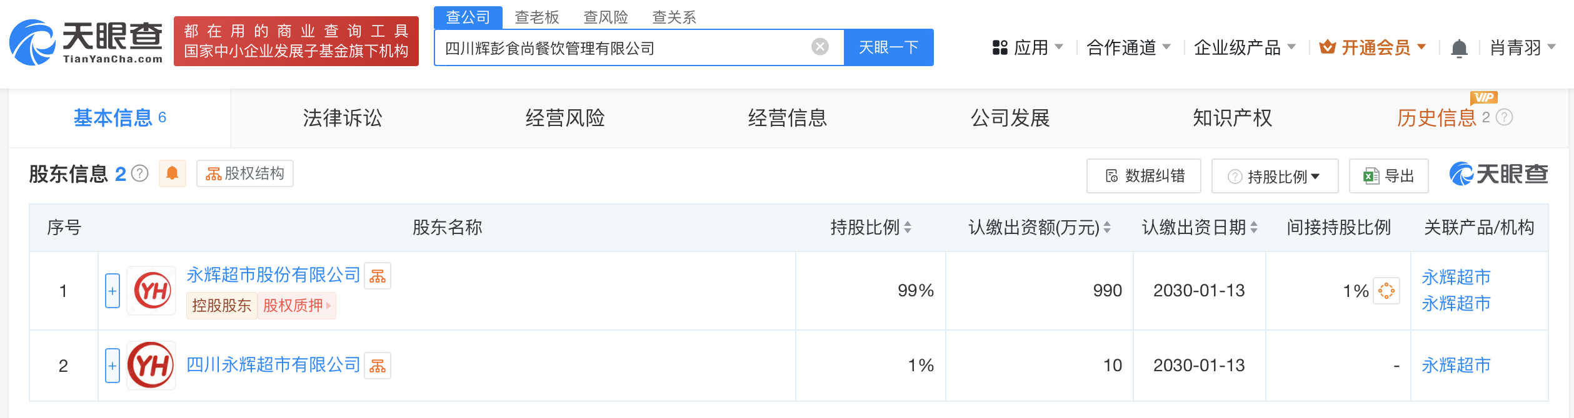
Task: Click the 数据纠错 button
Action: tap(1144, 176)
